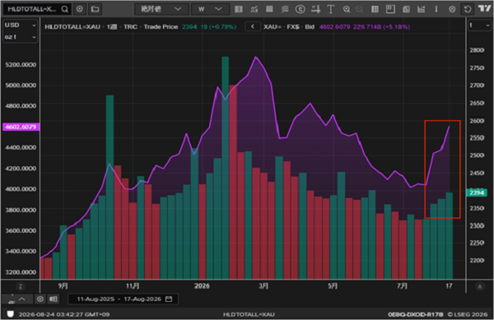Click the A auto-scale button

point(480,286)
